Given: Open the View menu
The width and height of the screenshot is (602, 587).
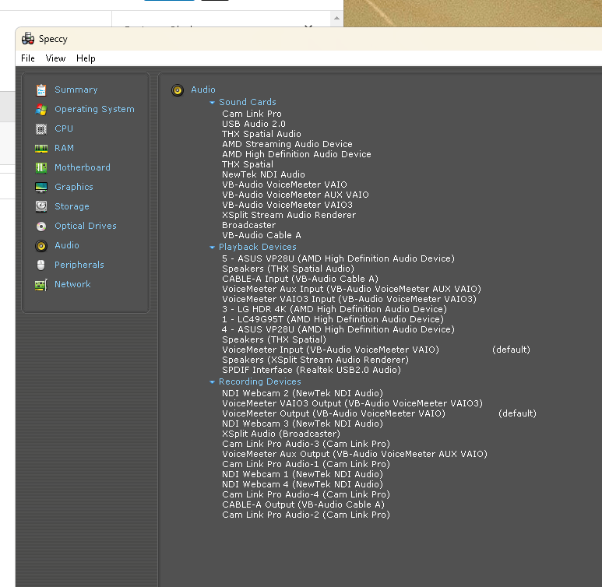Looking at the screenshot, I should coord(55,58).
